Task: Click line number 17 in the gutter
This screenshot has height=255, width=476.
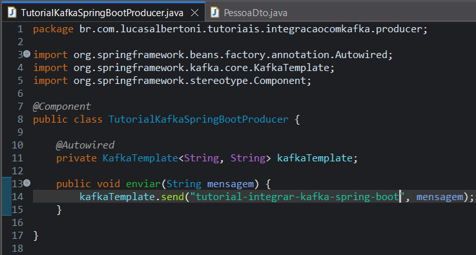Action: 17,236
